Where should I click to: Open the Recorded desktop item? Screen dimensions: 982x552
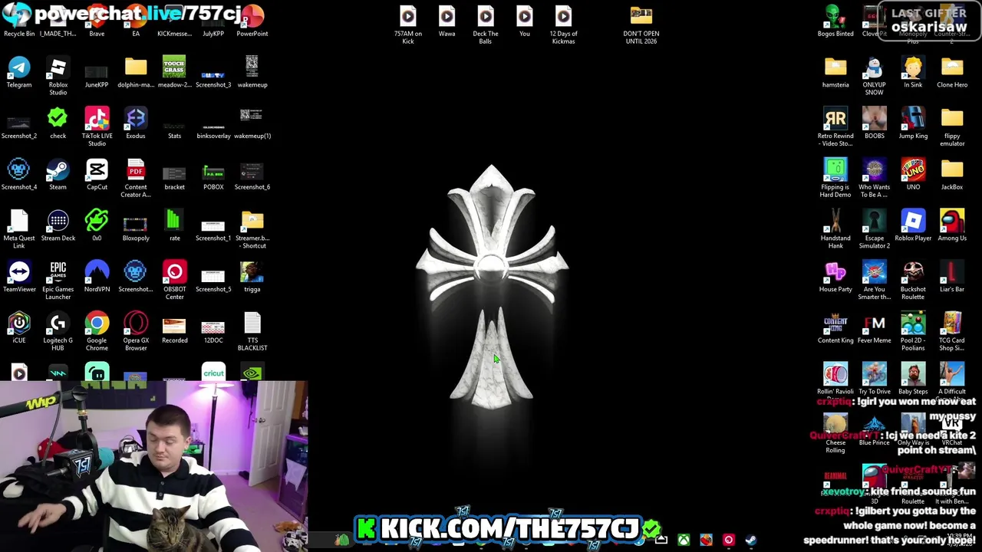coord(174,327)
